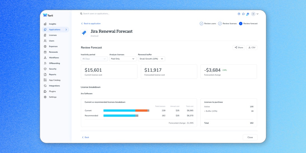
Task: Click the gift what's-new icon
Action: click(x=248, y=14)
